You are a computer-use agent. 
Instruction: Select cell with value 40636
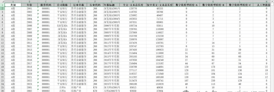point(160,87)
